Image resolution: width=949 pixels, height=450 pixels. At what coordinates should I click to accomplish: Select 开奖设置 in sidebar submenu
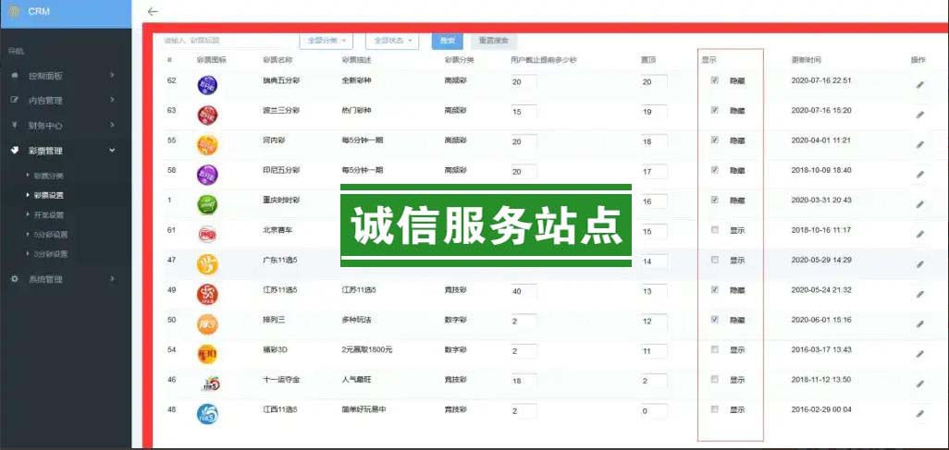click(49, 214)
